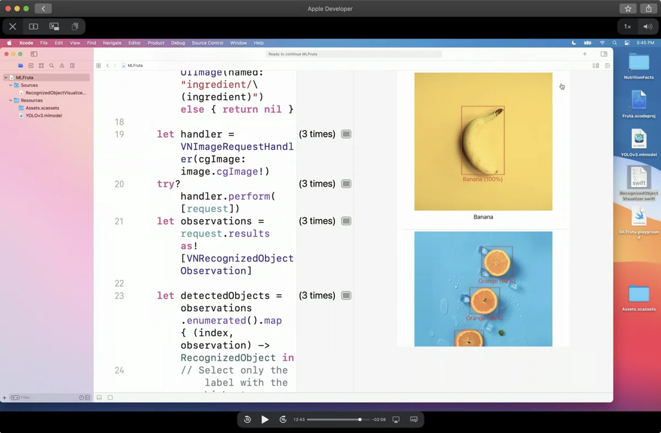Open the Debug menu
The height and width of the screenshot is (433, 661).
click(178, 43)
